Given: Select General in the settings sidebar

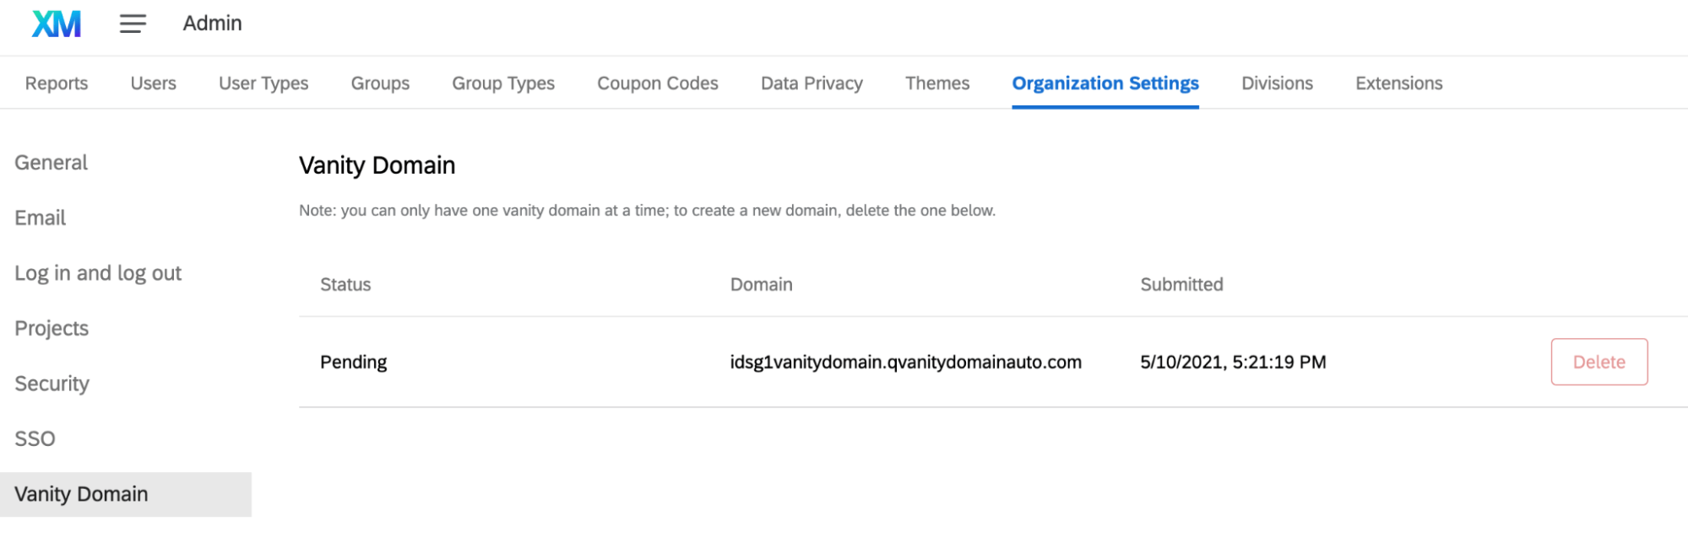Looking at the screenshot, I should [x=51, y=162].
